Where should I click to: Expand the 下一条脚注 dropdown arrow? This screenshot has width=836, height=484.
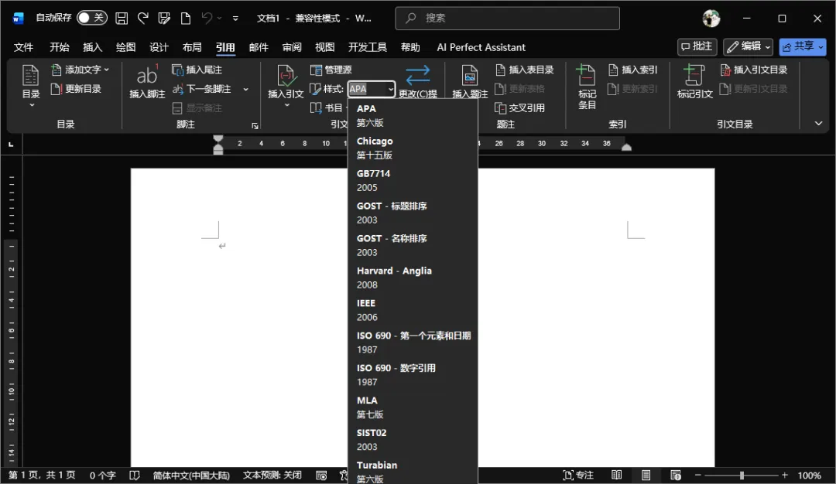(246, 89)
